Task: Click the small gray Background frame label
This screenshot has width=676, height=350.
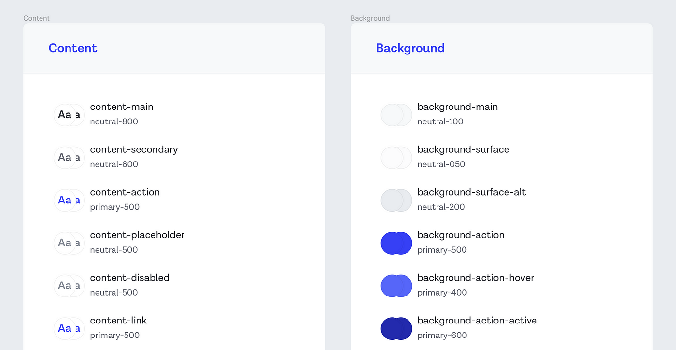Action: click(370, 18)
